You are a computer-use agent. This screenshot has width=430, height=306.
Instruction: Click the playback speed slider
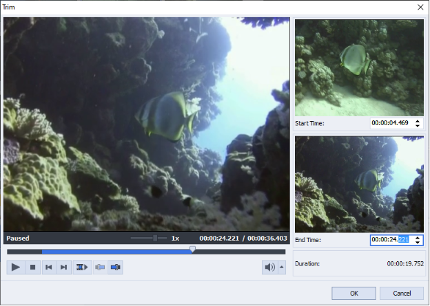(x=156, y=238)
